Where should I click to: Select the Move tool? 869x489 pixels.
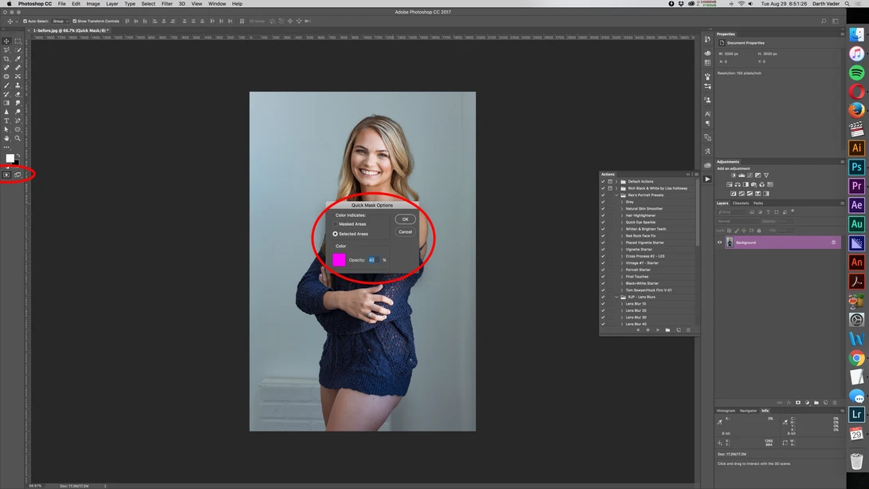[x=6, y=41]
